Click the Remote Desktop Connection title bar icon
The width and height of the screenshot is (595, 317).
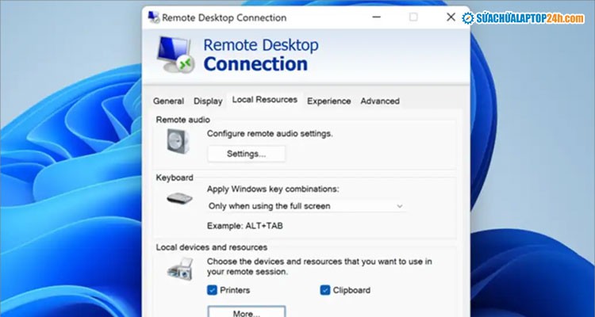point(153,17)
